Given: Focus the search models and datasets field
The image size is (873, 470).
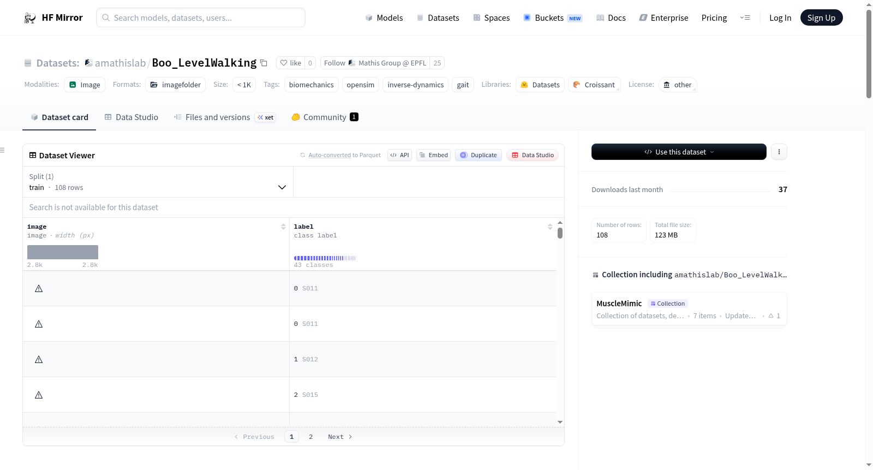Looking at the screenshot, I should (x=201, y=17).
